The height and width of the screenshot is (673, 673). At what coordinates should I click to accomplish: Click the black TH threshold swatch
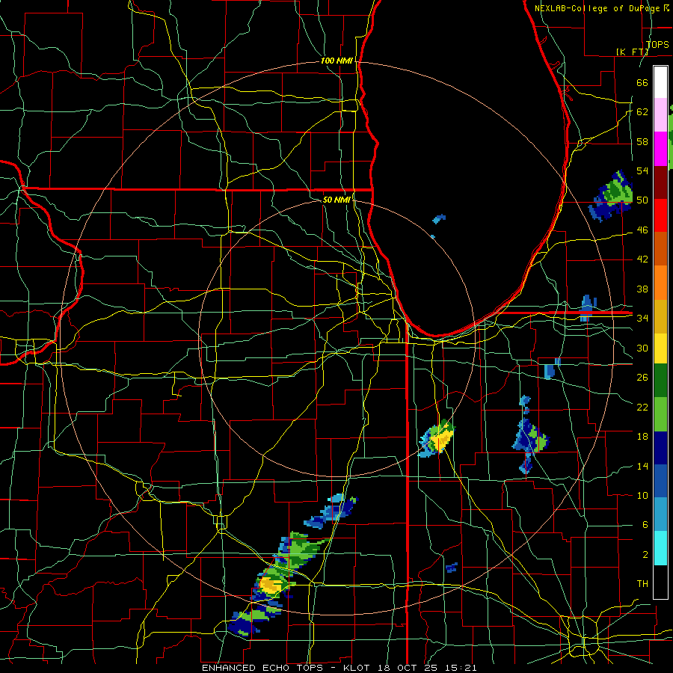[x=660, y=582]
